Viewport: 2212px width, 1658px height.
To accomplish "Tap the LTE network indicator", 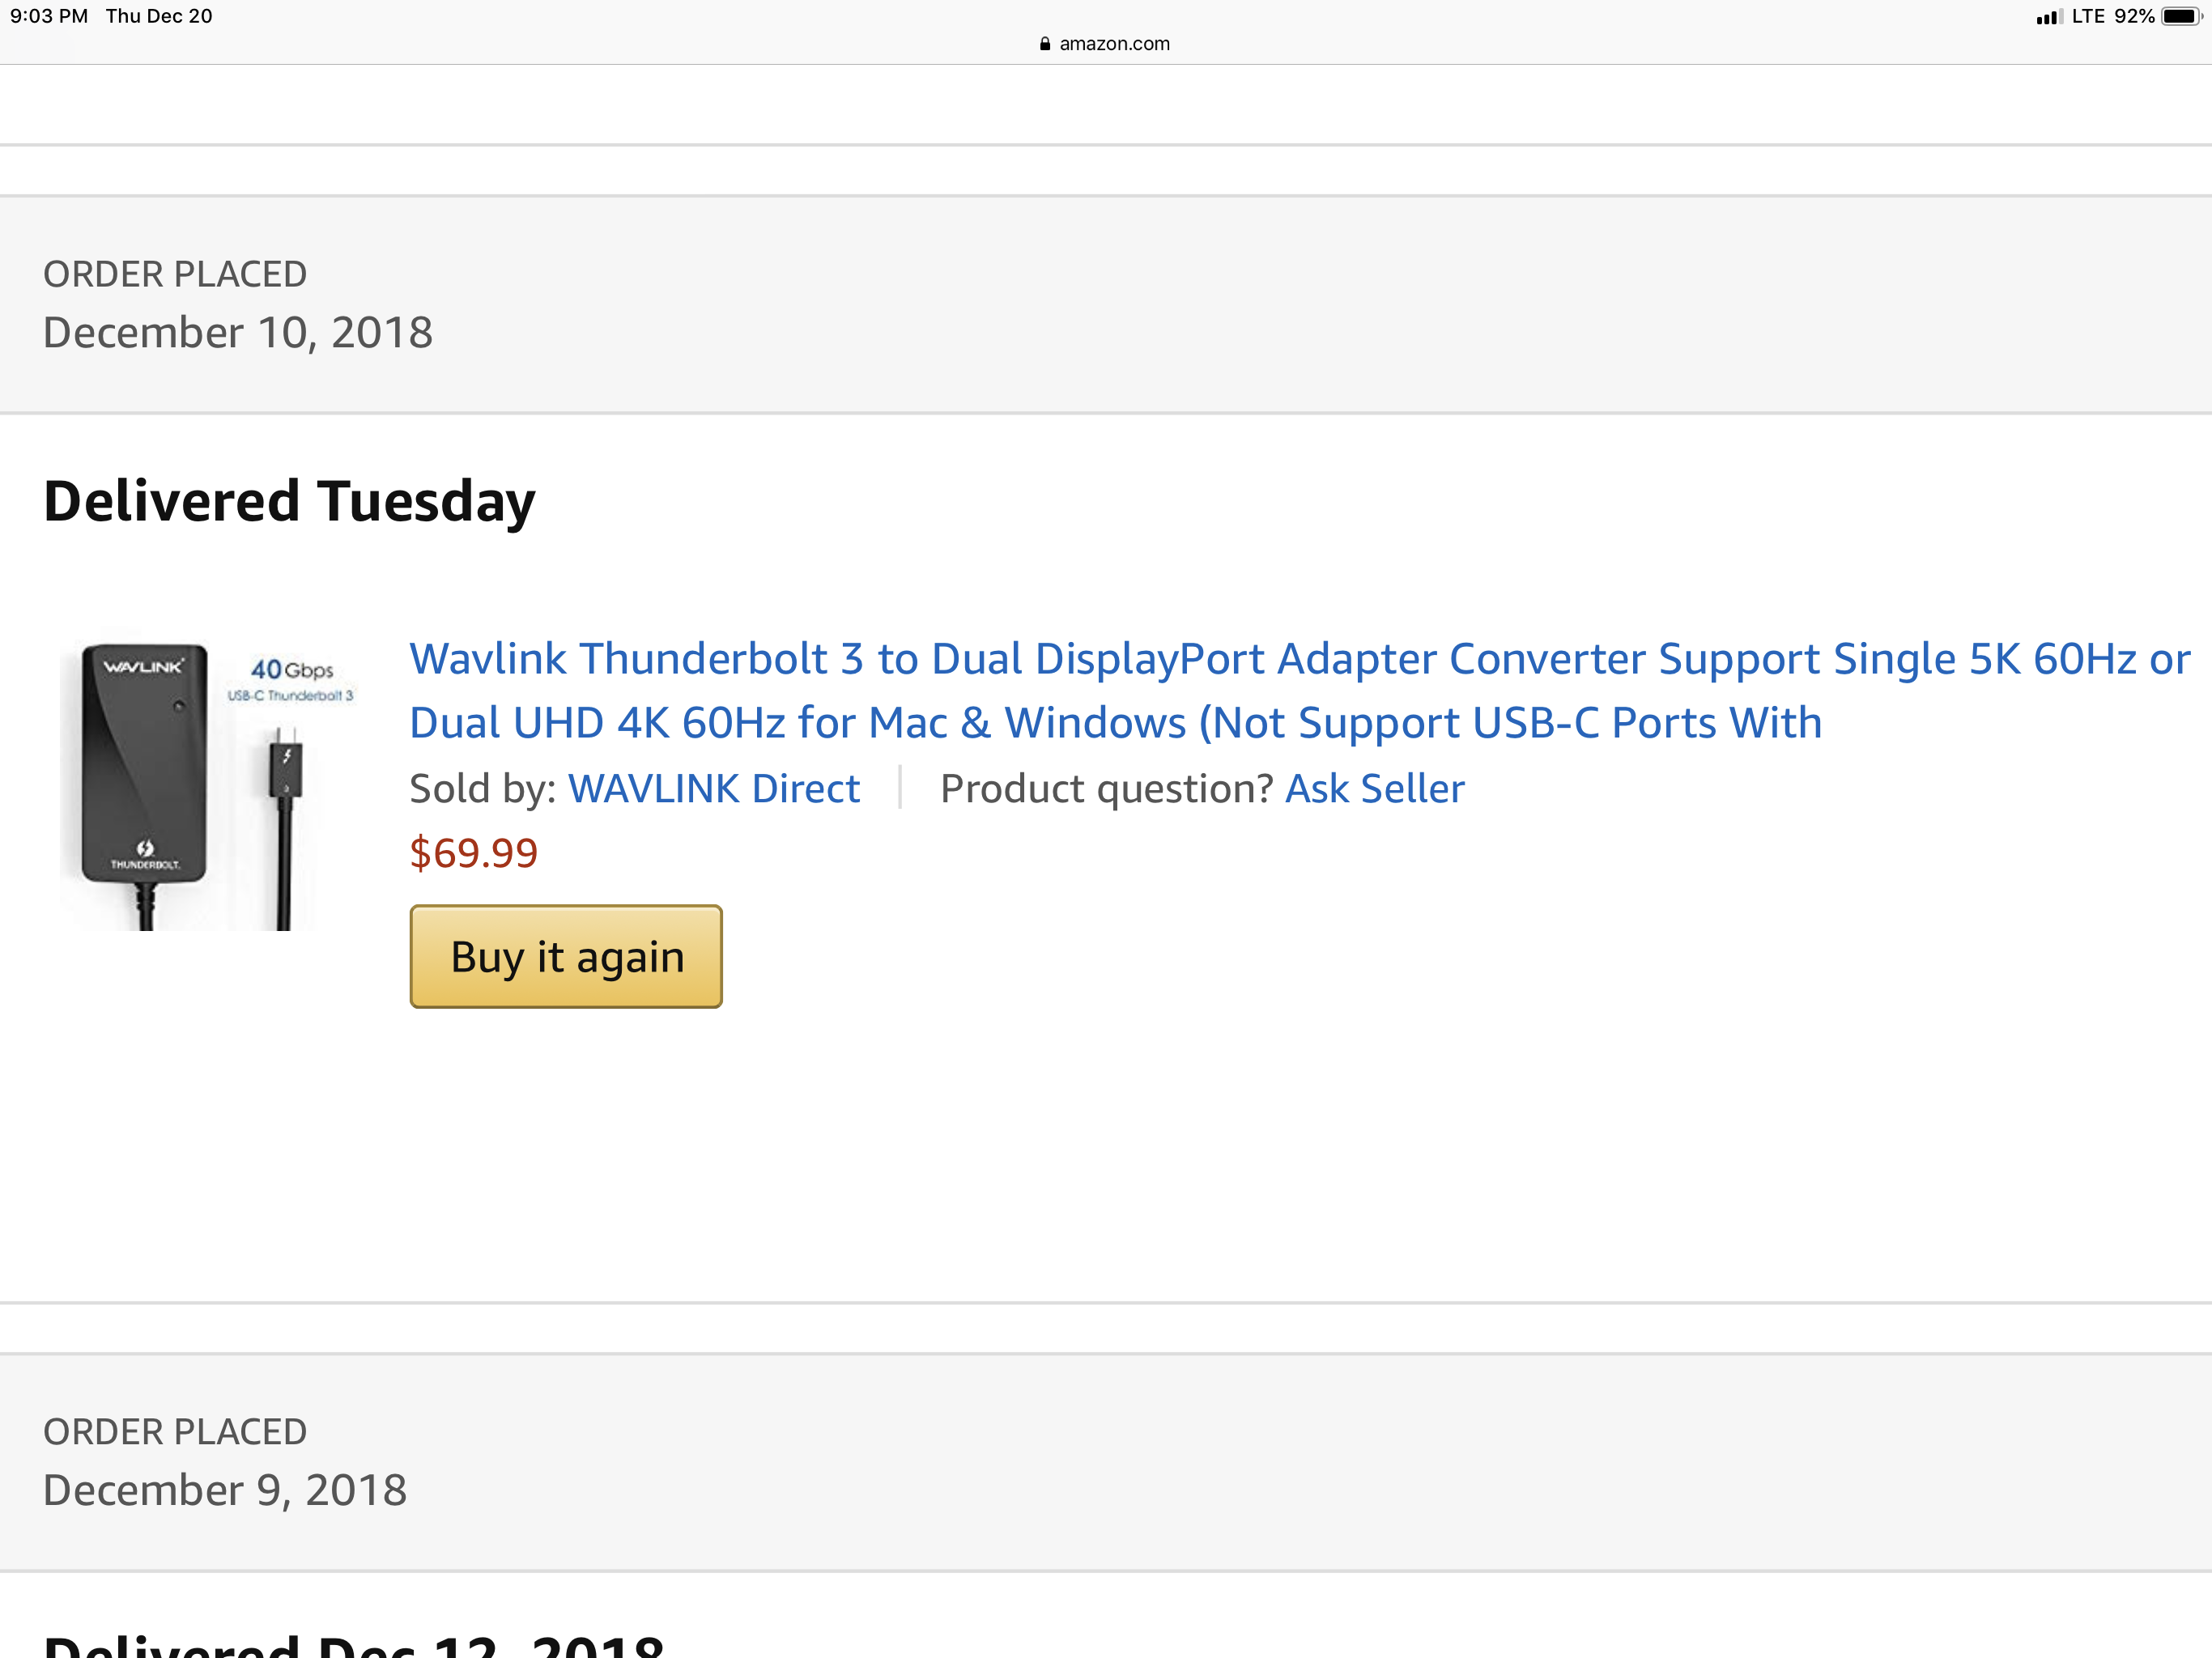I will point(2088,17).
